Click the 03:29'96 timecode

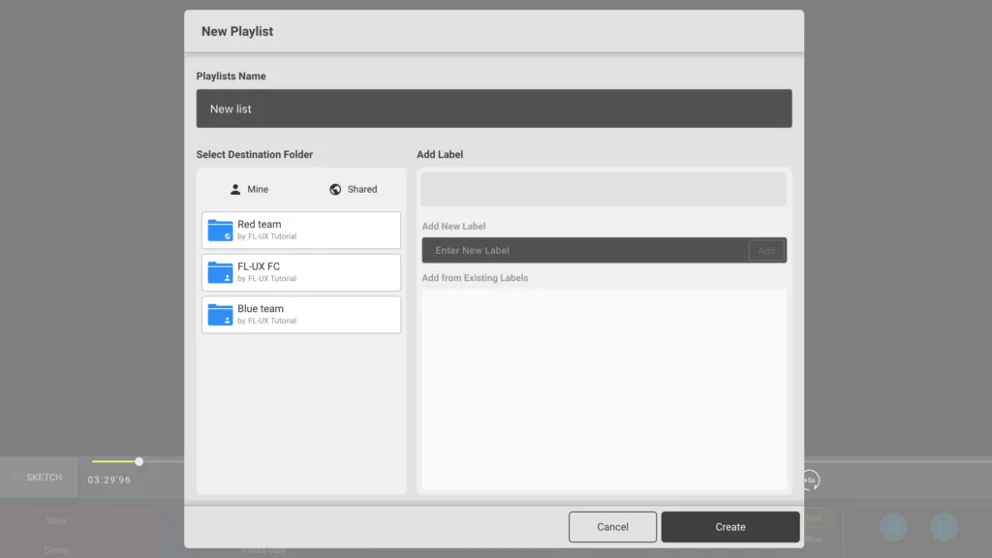(108, 480)
